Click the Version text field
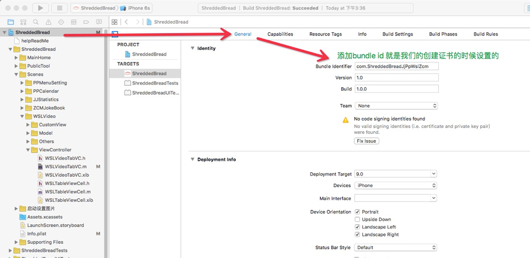Screen dimensions: 530x258 coord(396,78)
